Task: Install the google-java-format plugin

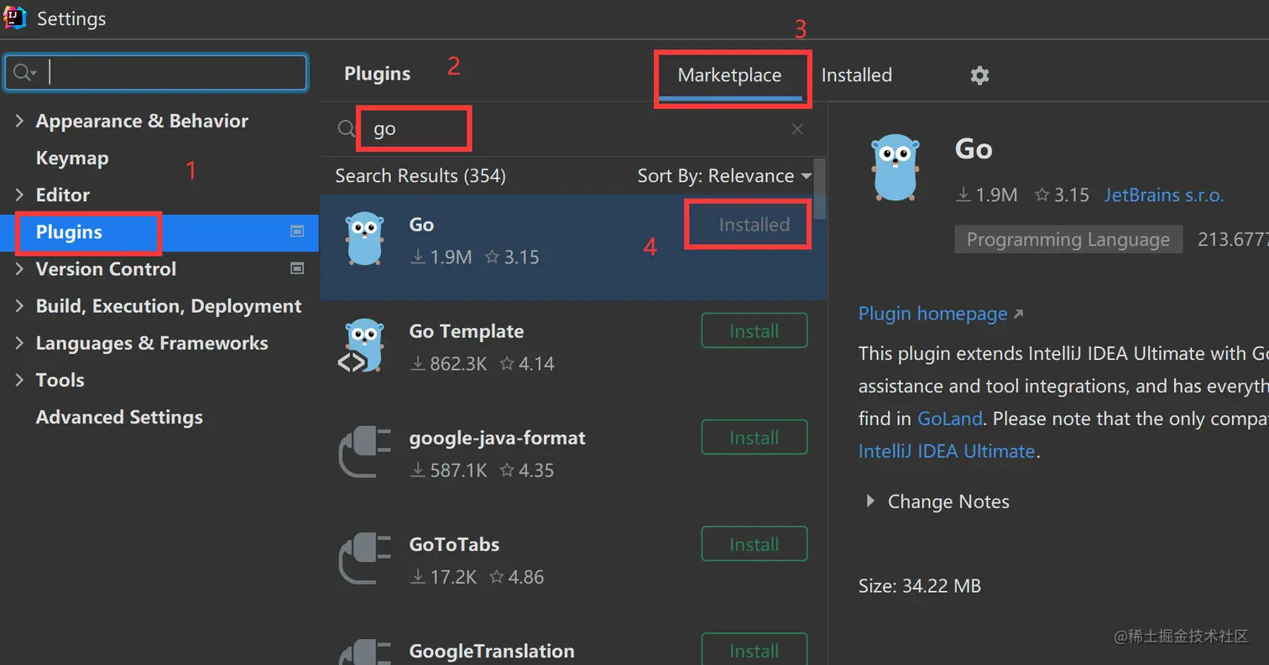Action: tap(755, 437)
